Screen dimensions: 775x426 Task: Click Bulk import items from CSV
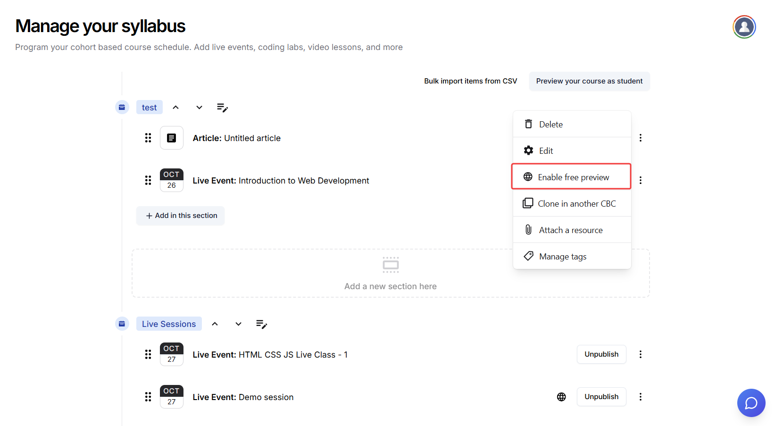(x=470, y=81)
